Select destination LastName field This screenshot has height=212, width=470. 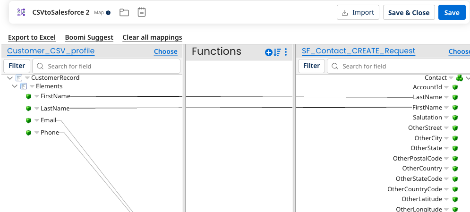click(427, 97)
